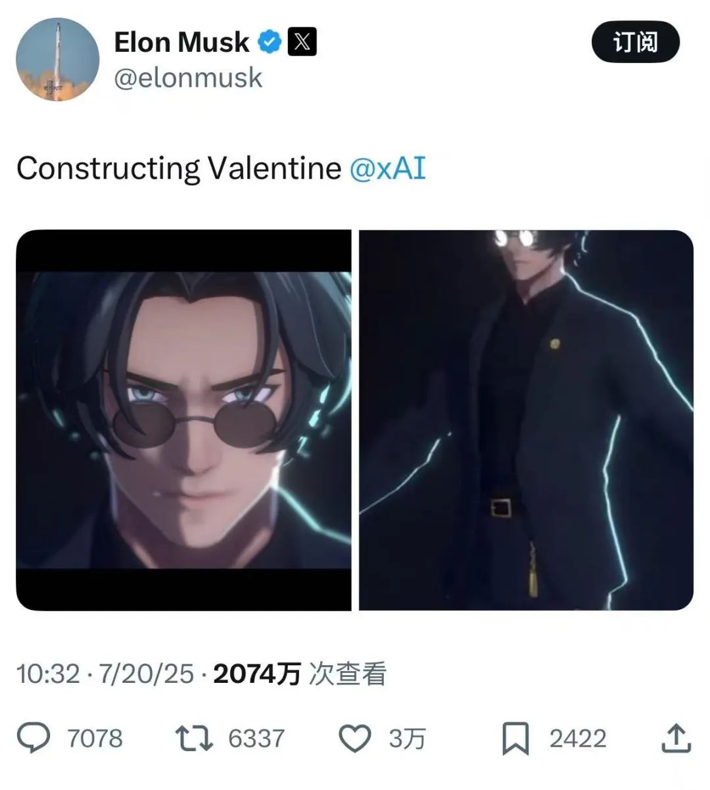The height and width of the screenshot is (790, 710).
Task: Click the 6337 reposts count
Action: point(256,739)
